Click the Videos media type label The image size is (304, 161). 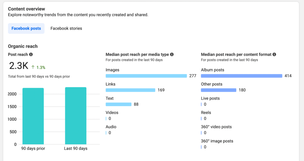point(112,112)
